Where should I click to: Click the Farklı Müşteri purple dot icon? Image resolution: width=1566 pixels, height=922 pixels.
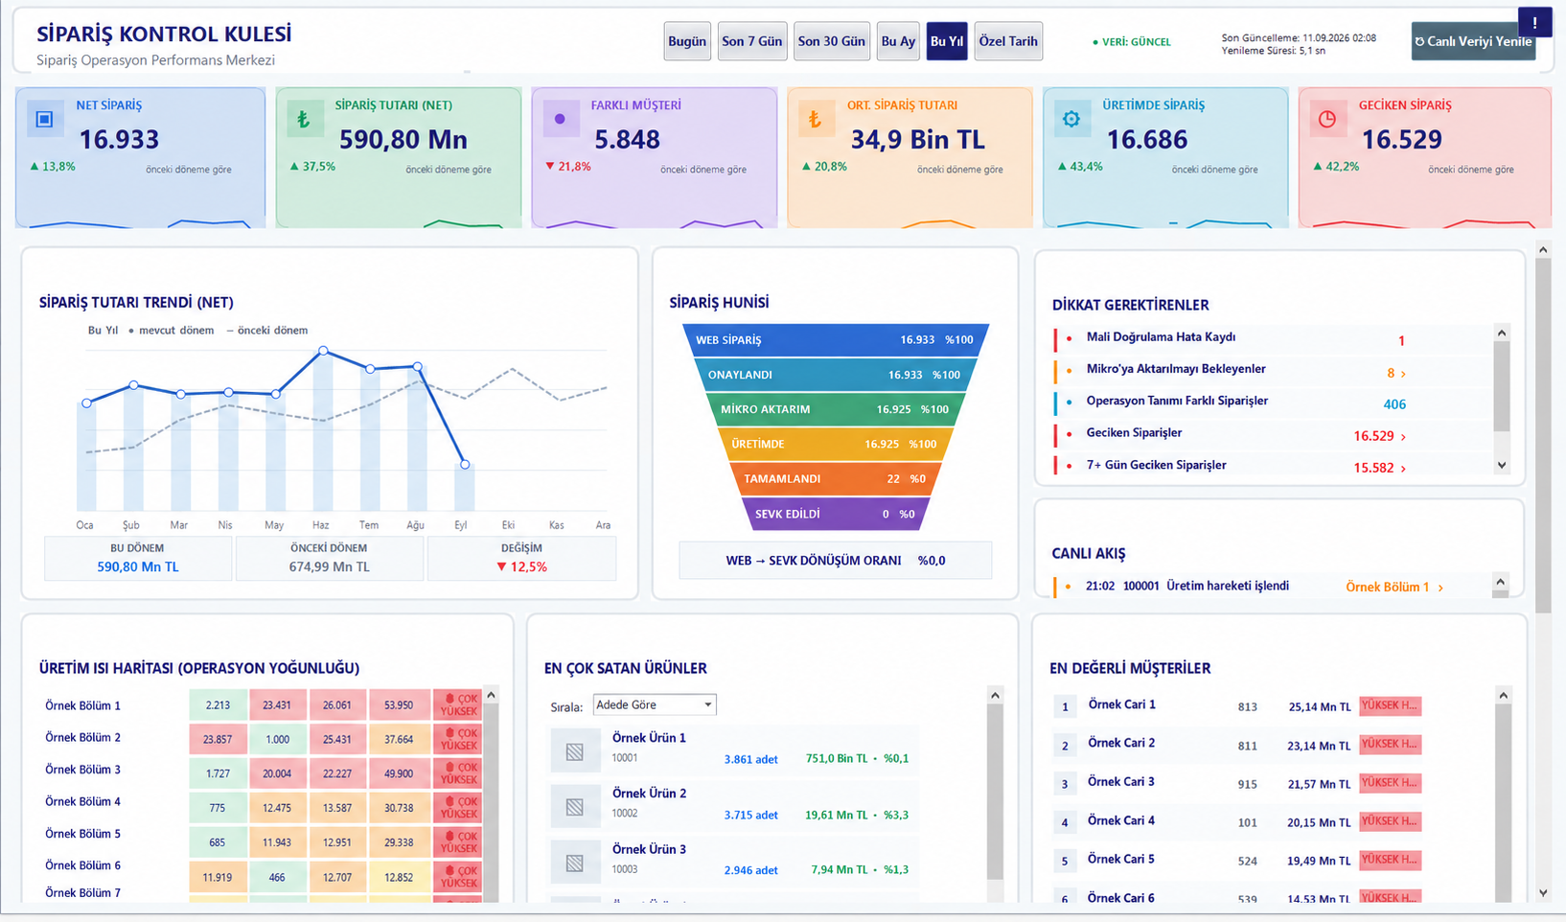click(560, 119)
